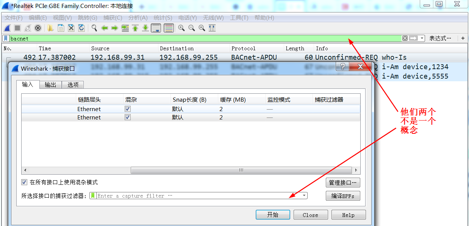Open the 统计(S) menu
This screenshot has height=226, width=469.
pos(163,18)
